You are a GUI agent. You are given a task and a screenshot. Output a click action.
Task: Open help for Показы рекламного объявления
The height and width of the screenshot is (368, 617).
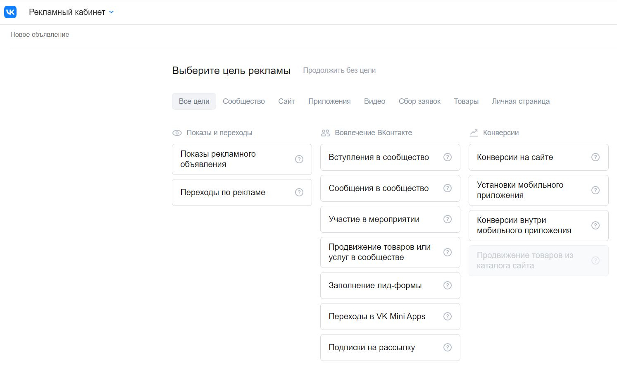(299, 159)
